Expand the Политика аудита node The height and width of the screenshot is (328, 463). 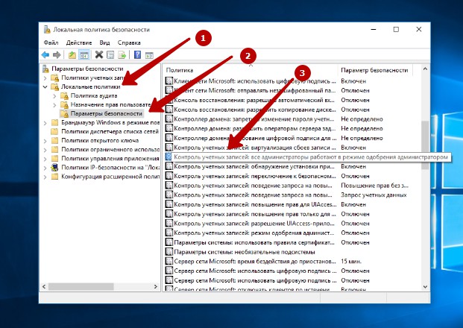pos(54,96)
